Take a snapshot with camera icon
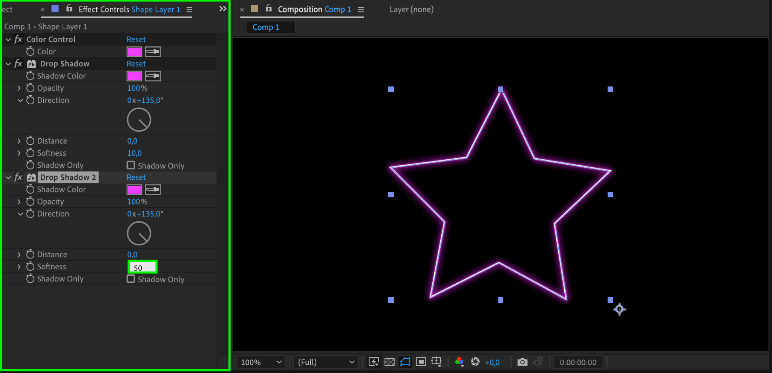The width and height of the screenshot is (772, 373). click(522, 362)
